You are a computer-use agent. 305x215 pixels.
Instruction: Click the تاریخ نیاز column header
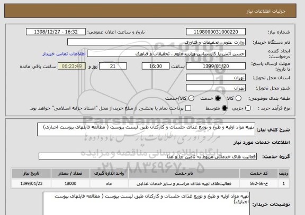click(31, 173)
